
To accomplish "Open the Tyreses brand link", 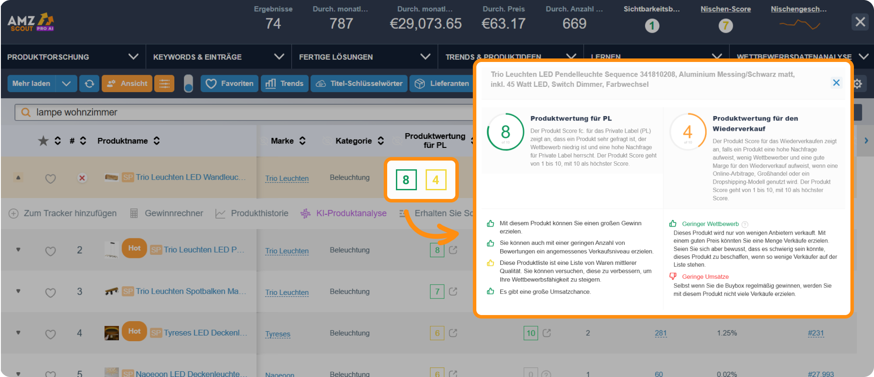I will click(278, 334).
